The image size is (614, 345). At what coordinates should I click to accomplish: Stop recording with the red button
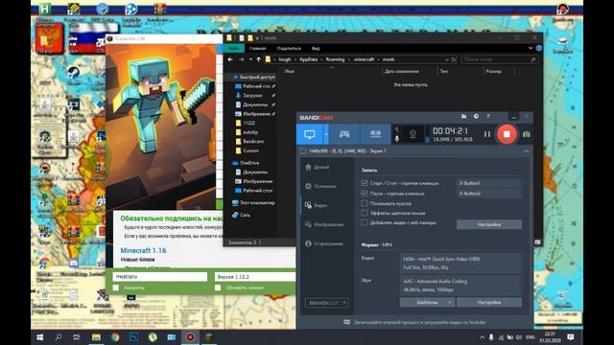(507, 134)
